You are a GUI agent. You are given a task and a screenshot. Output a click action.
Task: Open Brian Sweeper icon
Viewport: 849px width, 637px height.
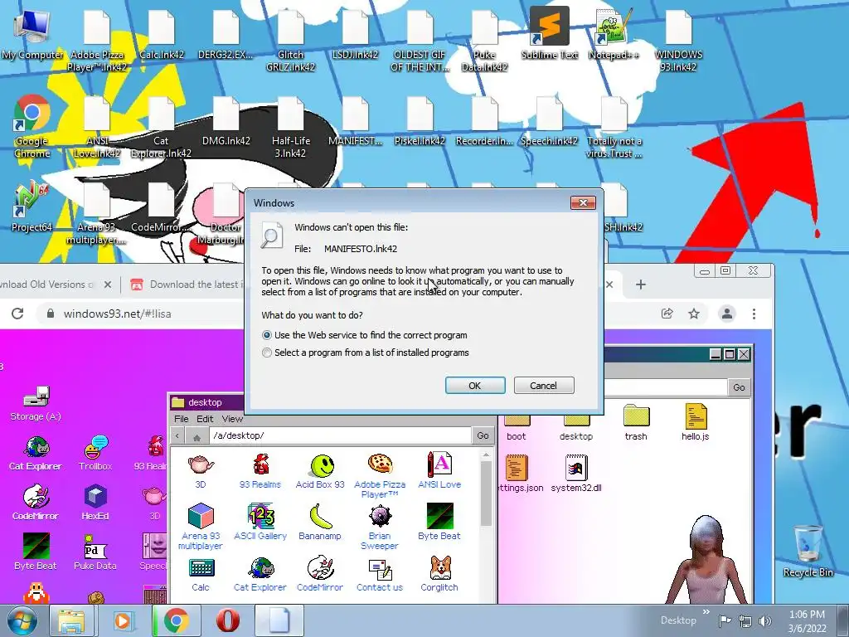tap(380, 527)
